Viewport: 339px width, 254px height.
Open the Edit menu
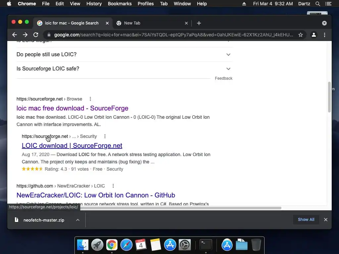[x=60, y=4]
